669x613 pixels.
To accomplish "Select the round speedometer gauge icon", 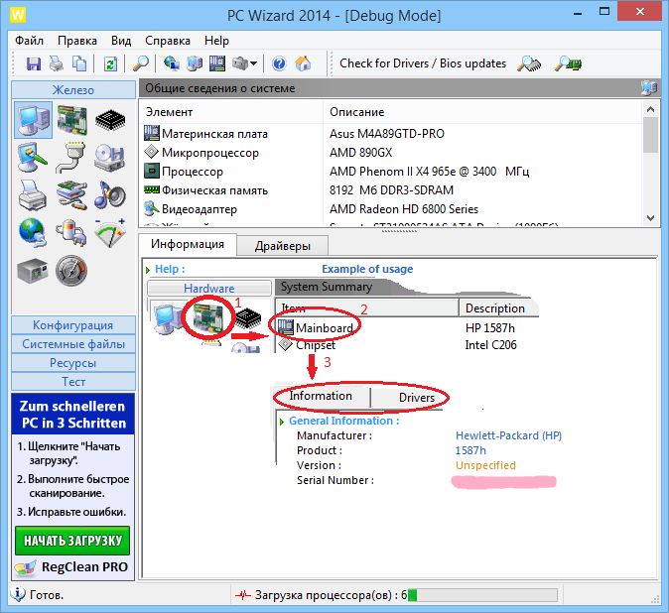I will click(71, 270).
